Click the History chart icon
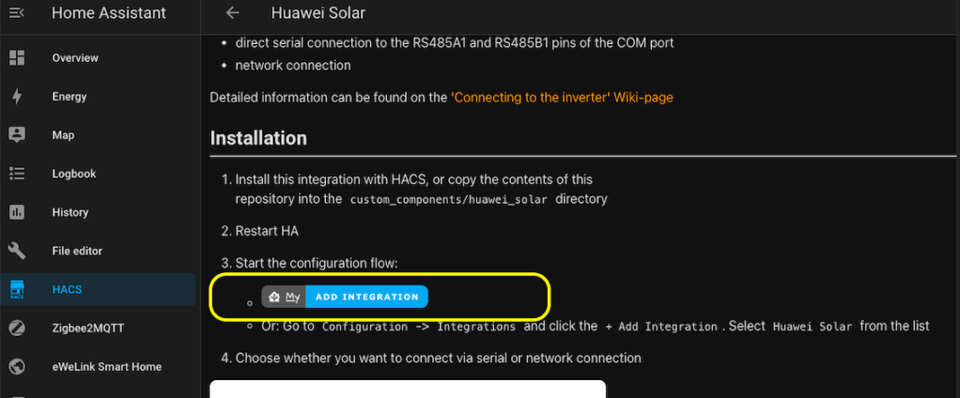Screen dimensions: 960x398 tap(16, 212)
